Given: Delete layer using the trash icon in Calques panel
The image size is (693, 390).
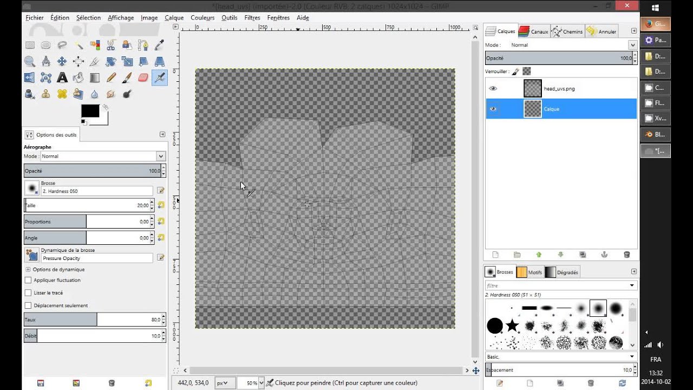Looking at the screenshot, I should [627, 255].
